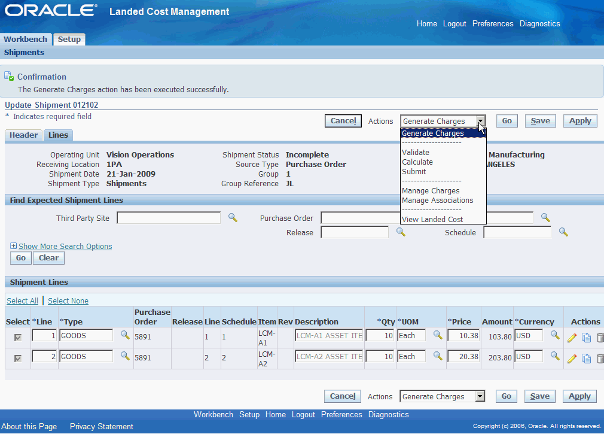Open Schedule field search magnifier

point(563,232)
